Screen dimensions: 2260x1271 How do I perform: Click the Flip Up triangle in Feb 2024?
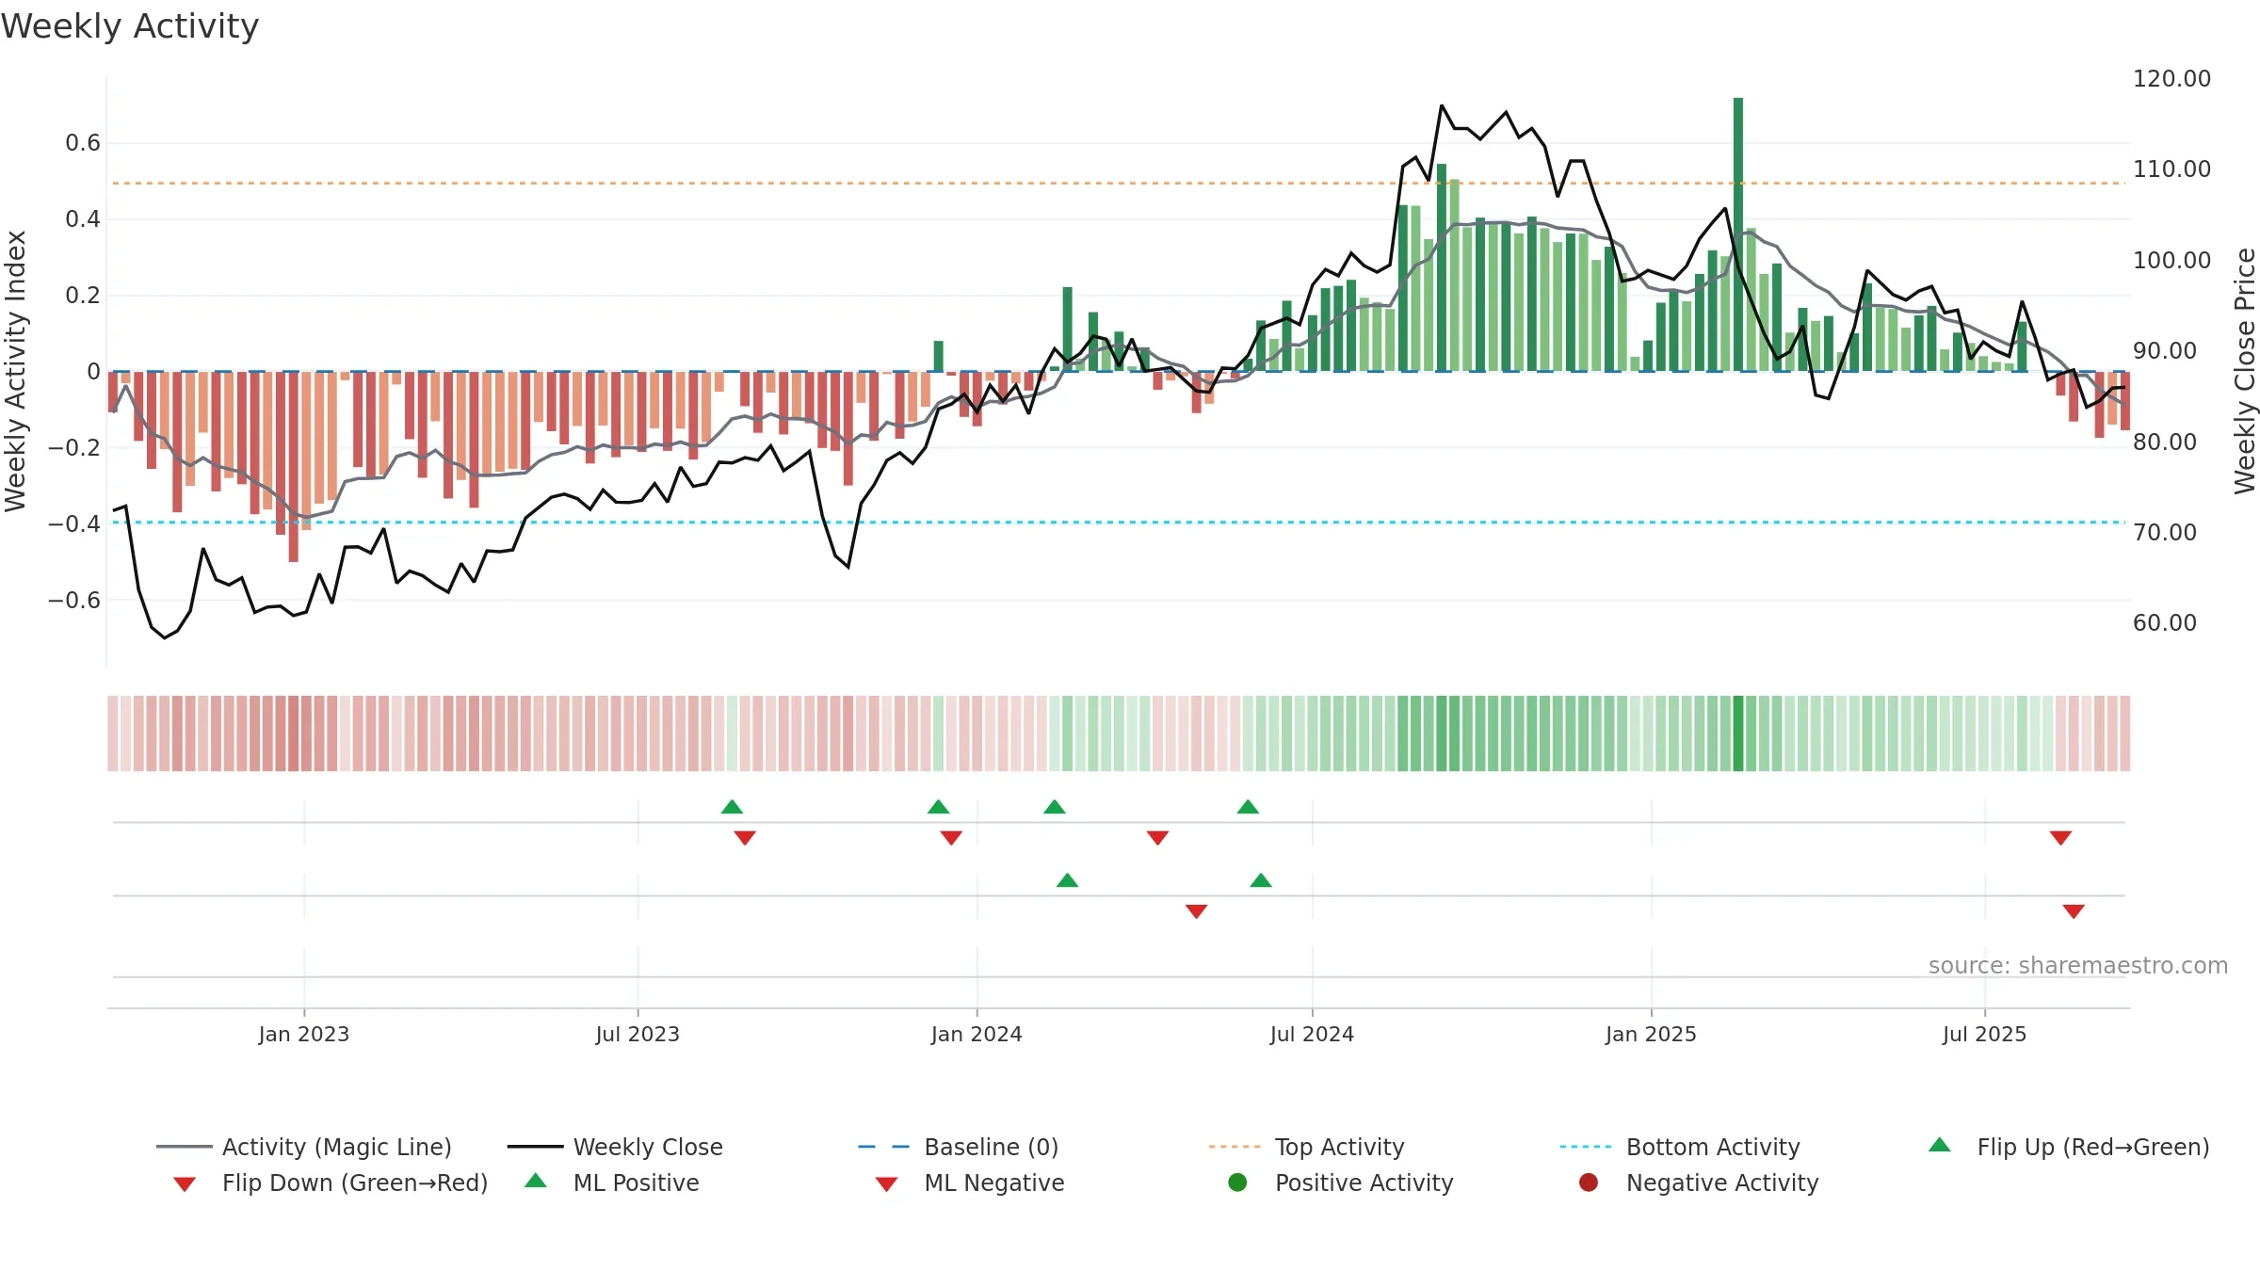click(x=1055, y=807)
